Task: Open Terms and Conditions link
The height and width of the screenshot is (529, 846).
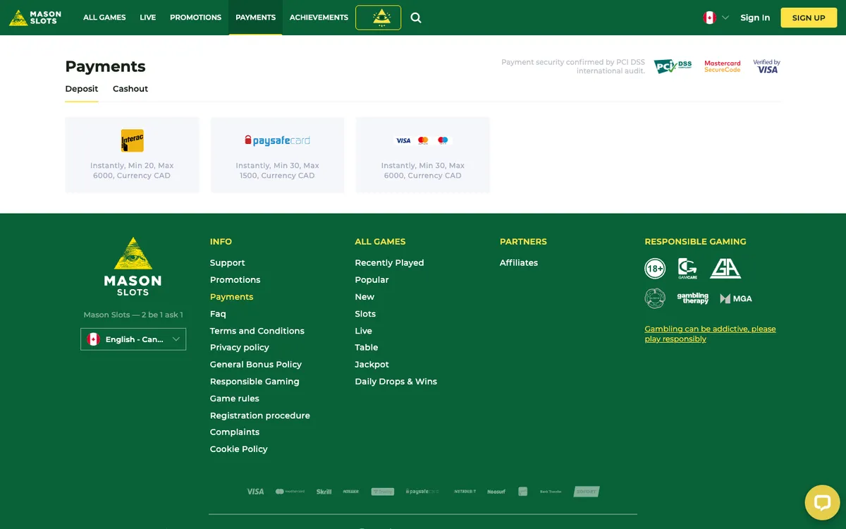Action: (x=257, y=331)
